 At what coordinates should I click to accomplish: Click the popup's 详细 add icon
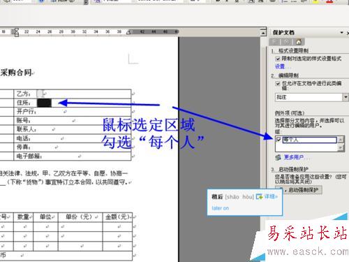click(260, 196)
